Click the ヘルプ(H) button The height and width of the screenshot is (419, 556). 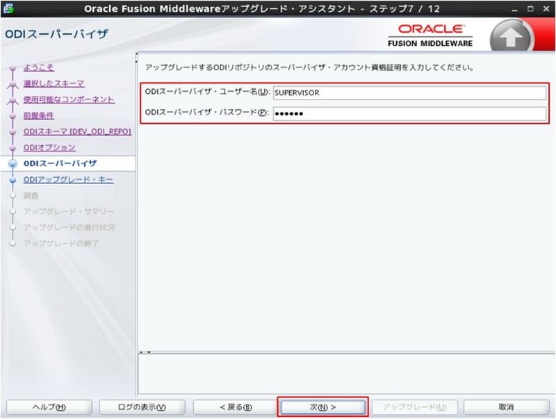(49, 407)
